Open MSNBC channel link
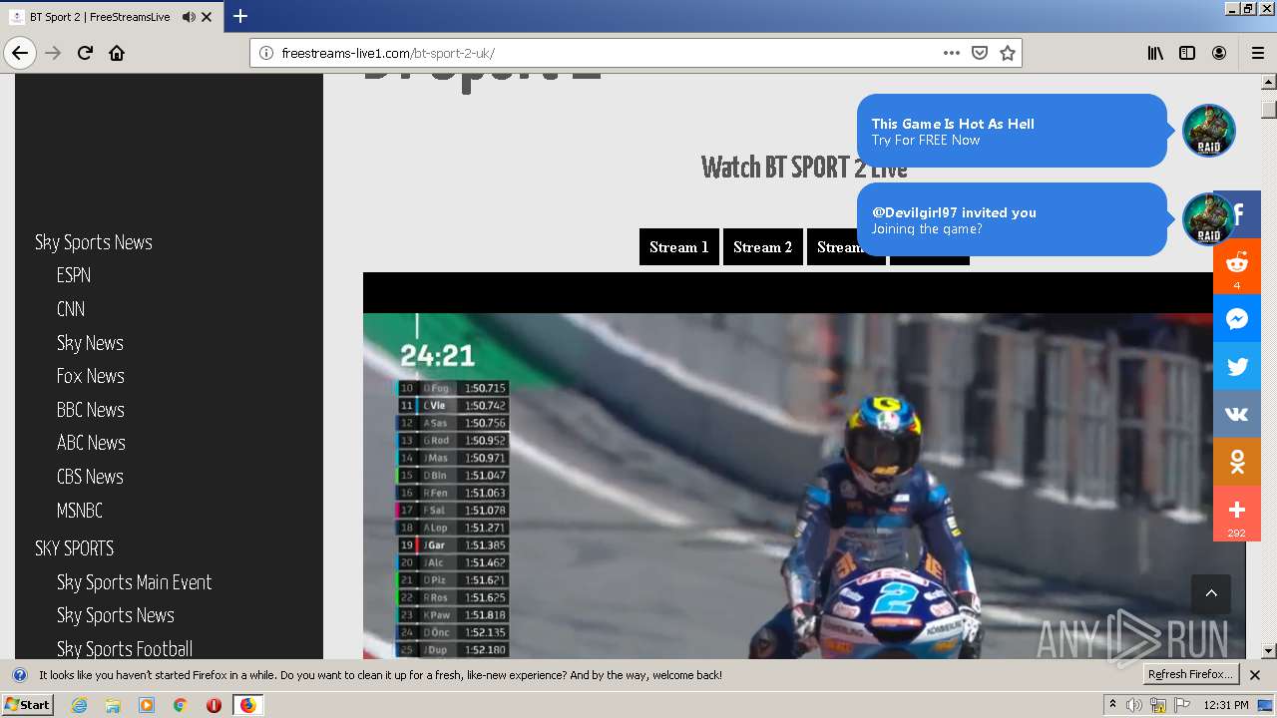This screenshot has width=1277, height=718. (x=80, y=511)
